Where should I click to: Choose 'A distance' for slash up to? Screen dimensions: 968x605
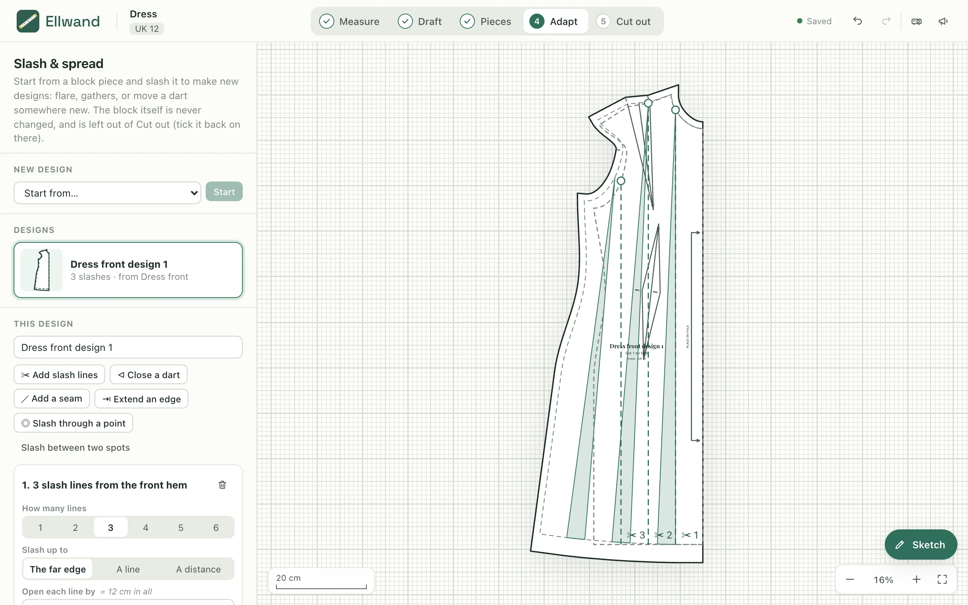pyautogui.click(x=199, y=569)
